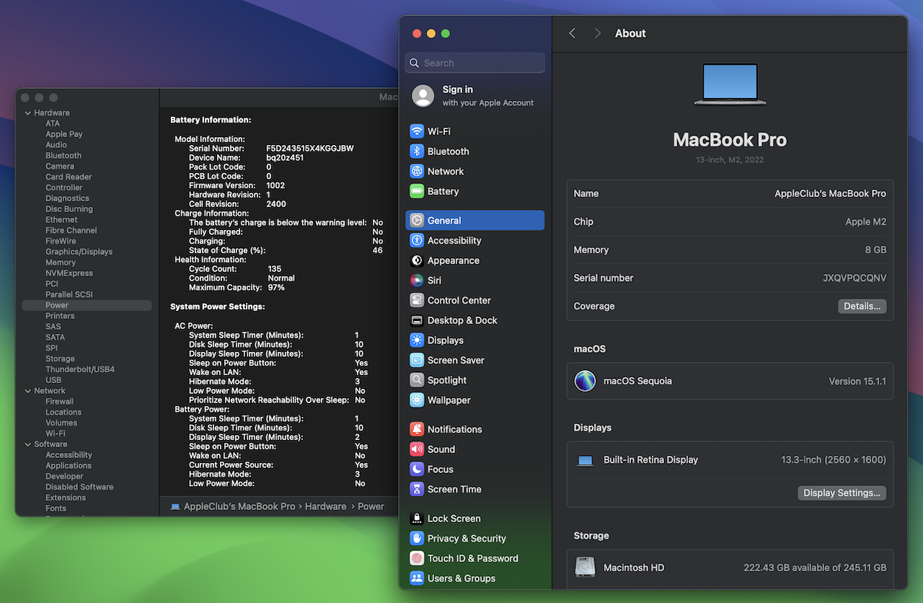Screen dimensions: 923x603
Task: Open Display Settings… button
Action: (x=842, y=493)
